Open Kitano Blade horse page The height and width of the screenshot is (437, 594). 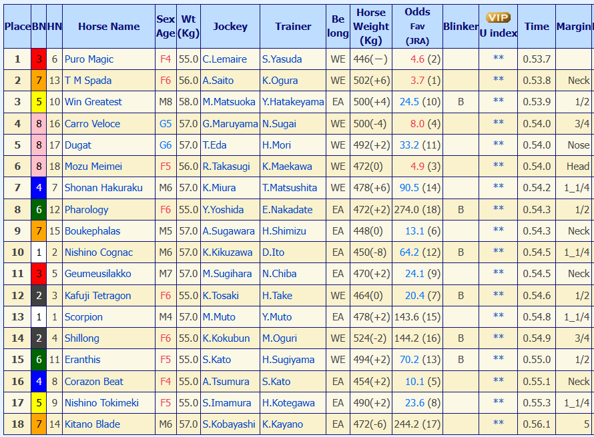92,424
